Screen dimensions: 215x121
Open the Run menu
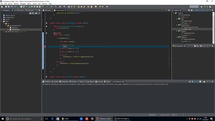click(39, 4)
